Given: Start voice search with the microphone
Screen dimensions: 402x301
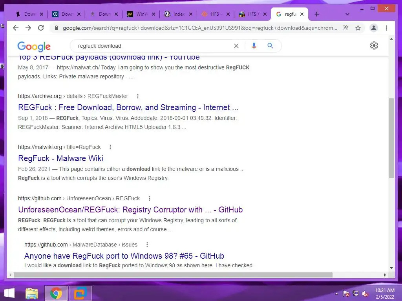Looking at the screenshot, I should (254, 46).
